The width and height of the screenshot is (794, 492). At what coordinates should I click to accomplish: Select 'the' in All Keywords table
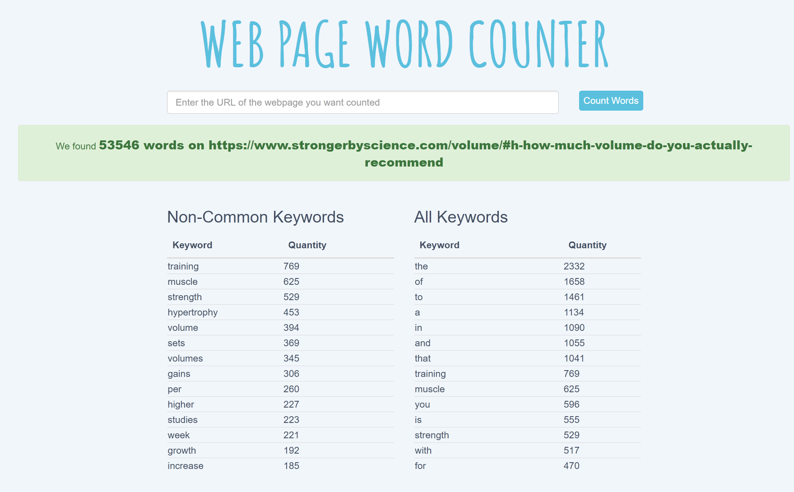tap(421, 266)
